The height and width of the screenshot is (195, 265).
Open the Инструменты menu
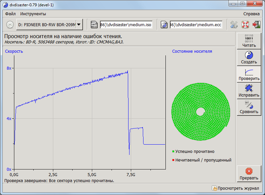tap(33, 14)
